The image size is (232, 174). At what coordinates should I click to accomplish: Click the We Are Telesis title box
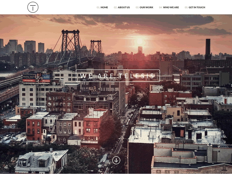pos(118,76)
